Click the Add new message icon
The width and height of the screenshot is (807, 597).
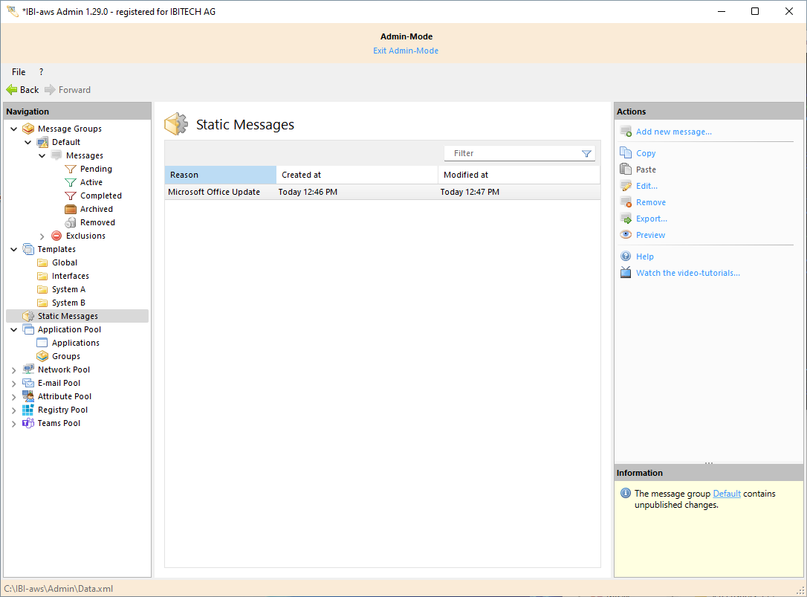tap(626, 132)
